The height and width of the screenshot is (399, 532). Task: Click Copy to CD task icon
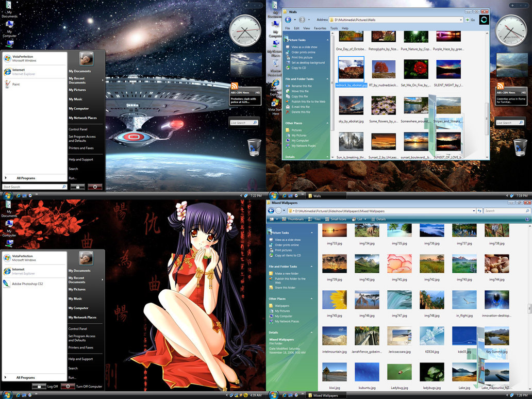(287, 68)
